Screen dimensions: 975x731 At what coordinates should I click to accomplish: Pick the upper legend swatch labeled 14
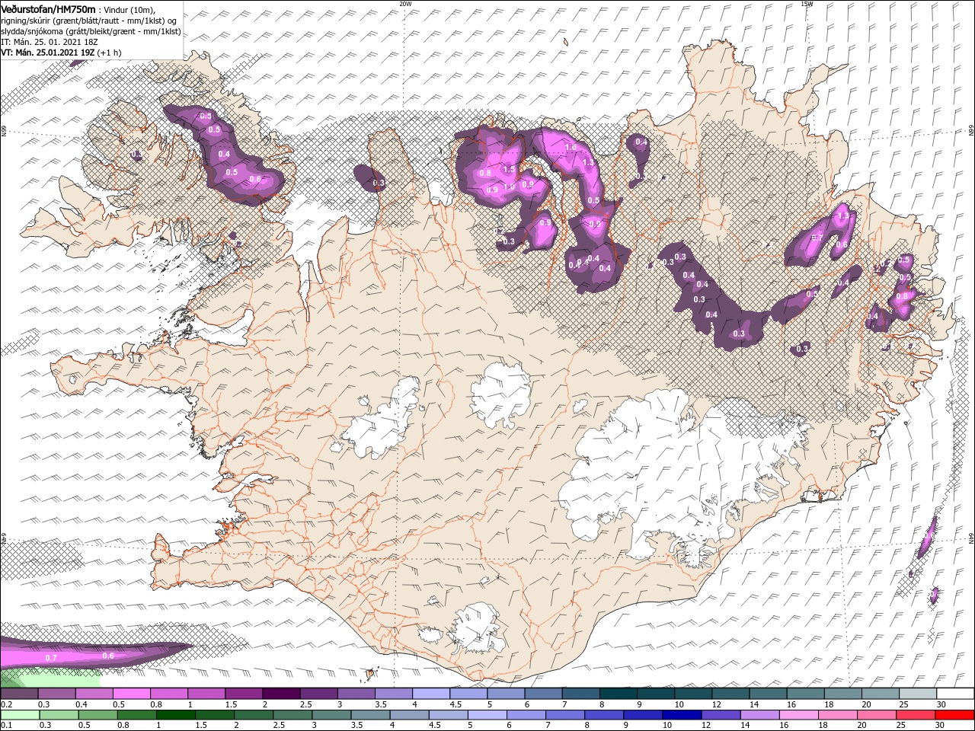pyautogui.click(x=768, y=694)
